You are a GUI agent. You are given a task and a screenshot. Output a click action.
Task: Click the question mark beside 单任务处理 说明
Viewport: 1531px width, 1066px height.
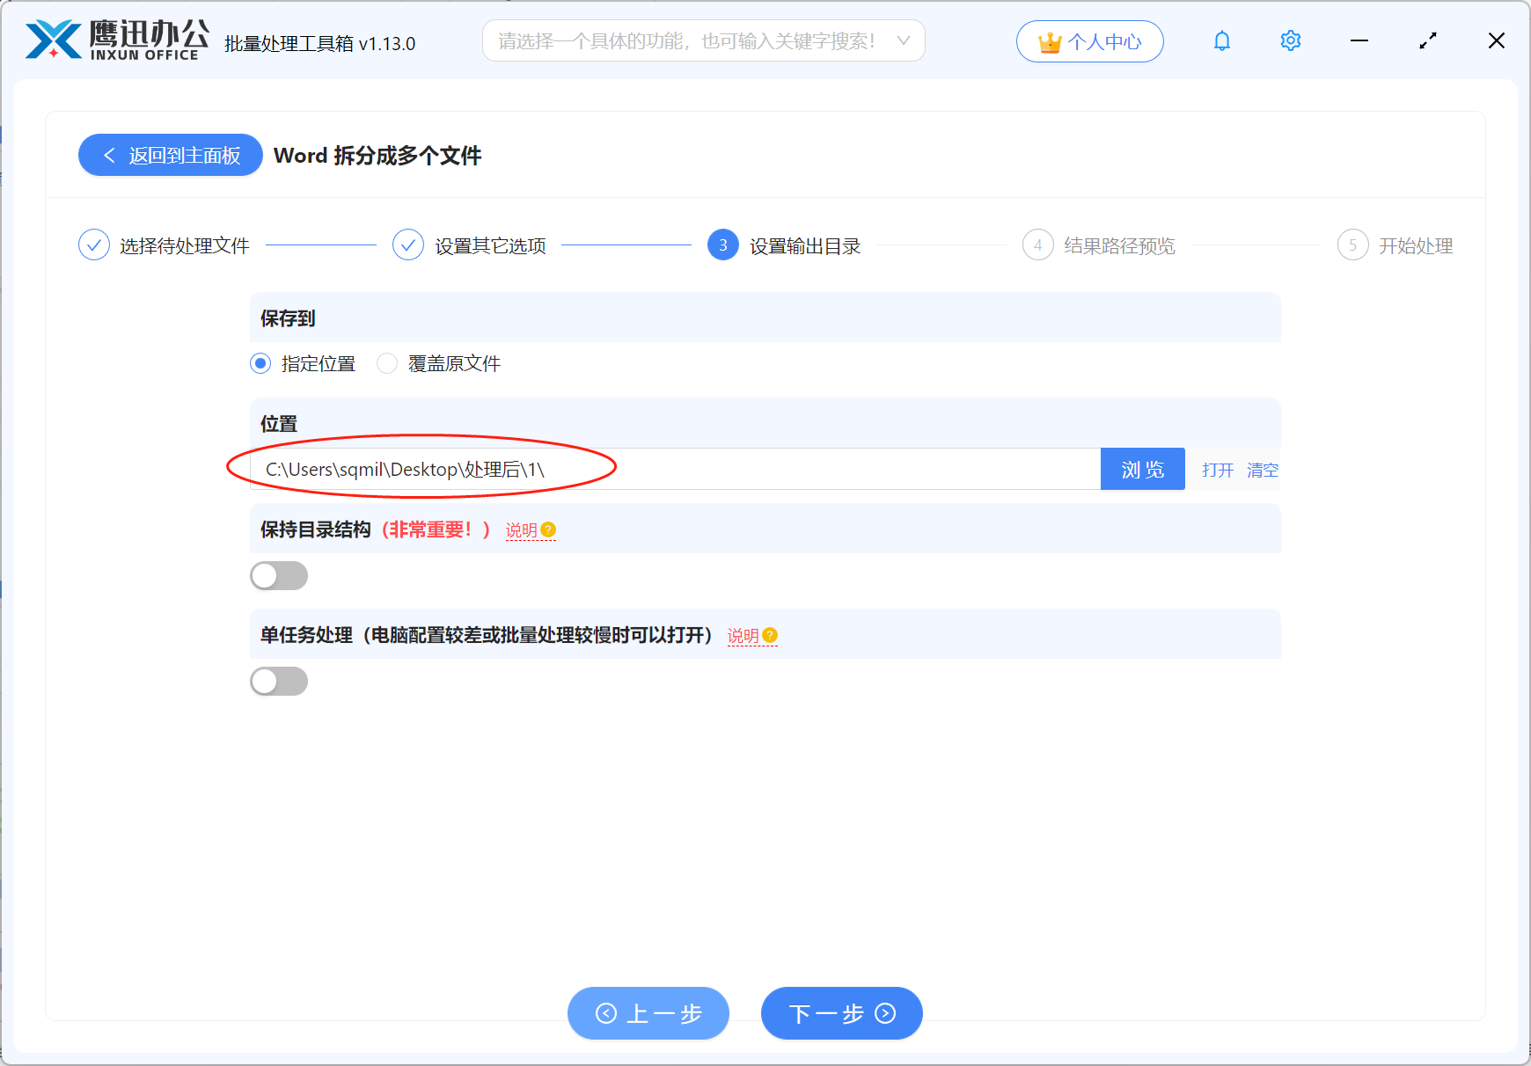tap(770, 634)
